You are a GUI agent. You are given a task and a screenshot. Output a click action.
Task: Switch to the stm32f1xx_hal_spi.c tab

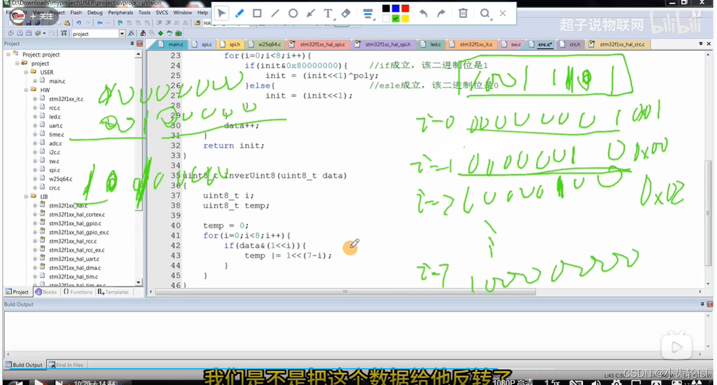tap(318, 45)
